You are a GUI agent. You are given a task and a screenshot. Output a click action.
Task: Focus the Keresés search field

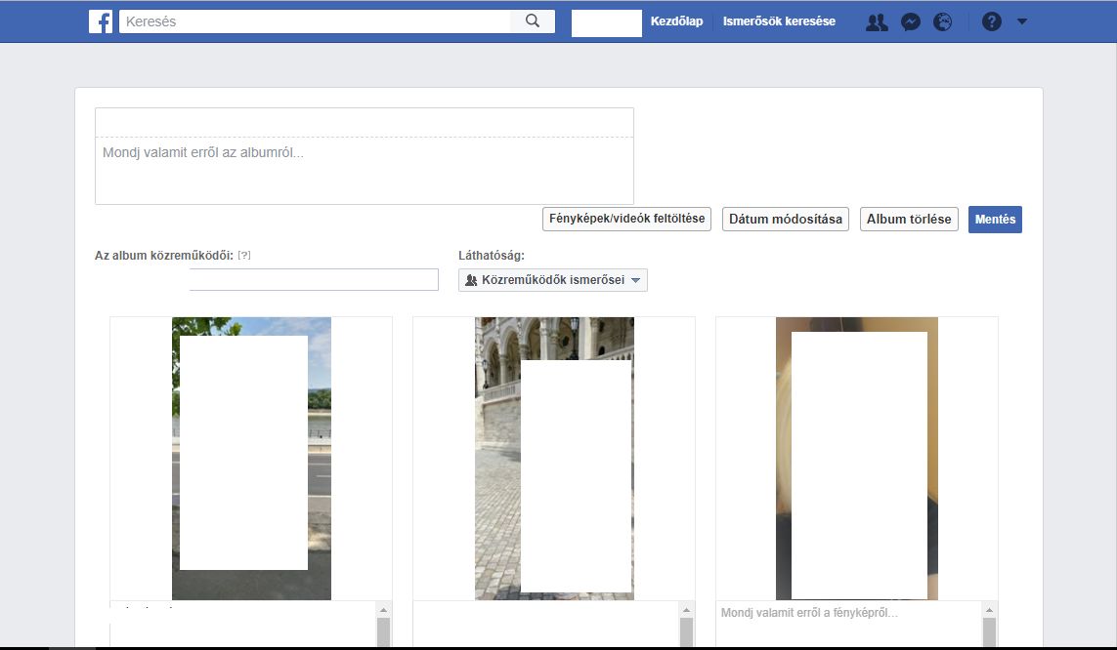pyautogui.click(x=315, y=21)
